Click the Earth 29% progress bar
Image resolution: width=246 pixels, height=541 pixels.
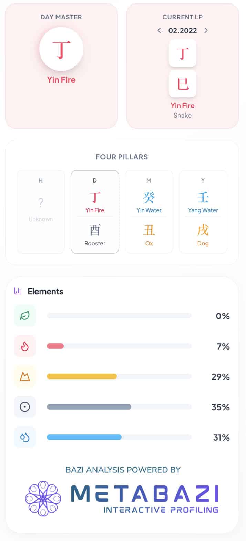coord(119,376)
